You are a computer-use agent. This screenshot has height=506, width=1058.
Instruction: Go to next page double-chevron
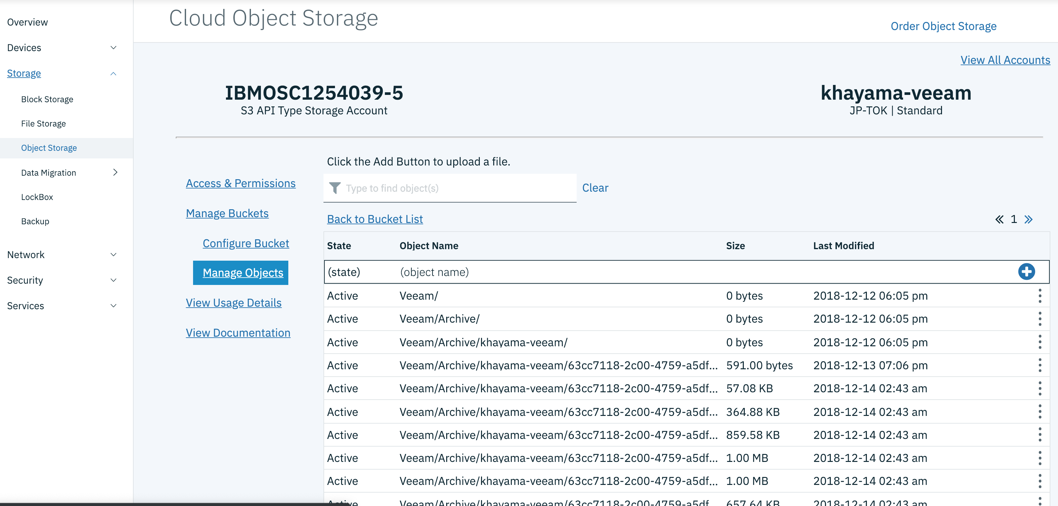[1028, 219]
